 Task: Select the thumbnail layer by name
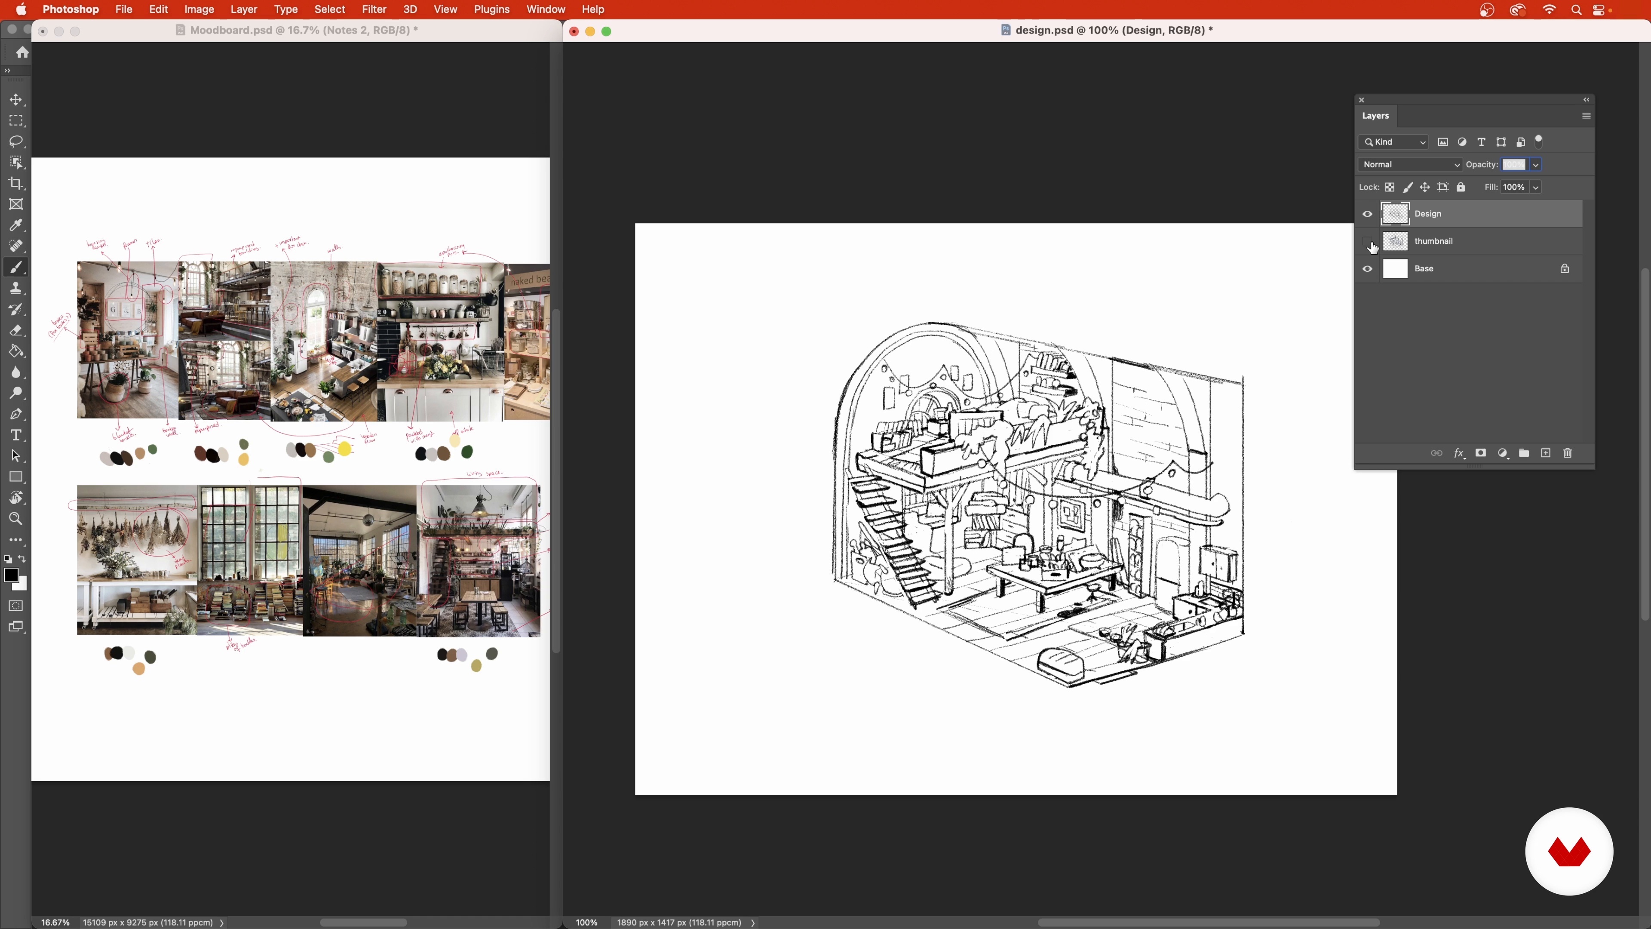click(1434, 241)
